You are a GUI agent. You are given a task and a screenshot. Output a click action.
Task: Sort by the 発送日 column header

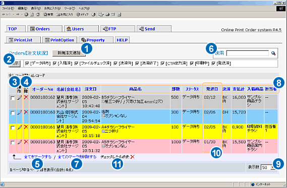click(212, 89)
